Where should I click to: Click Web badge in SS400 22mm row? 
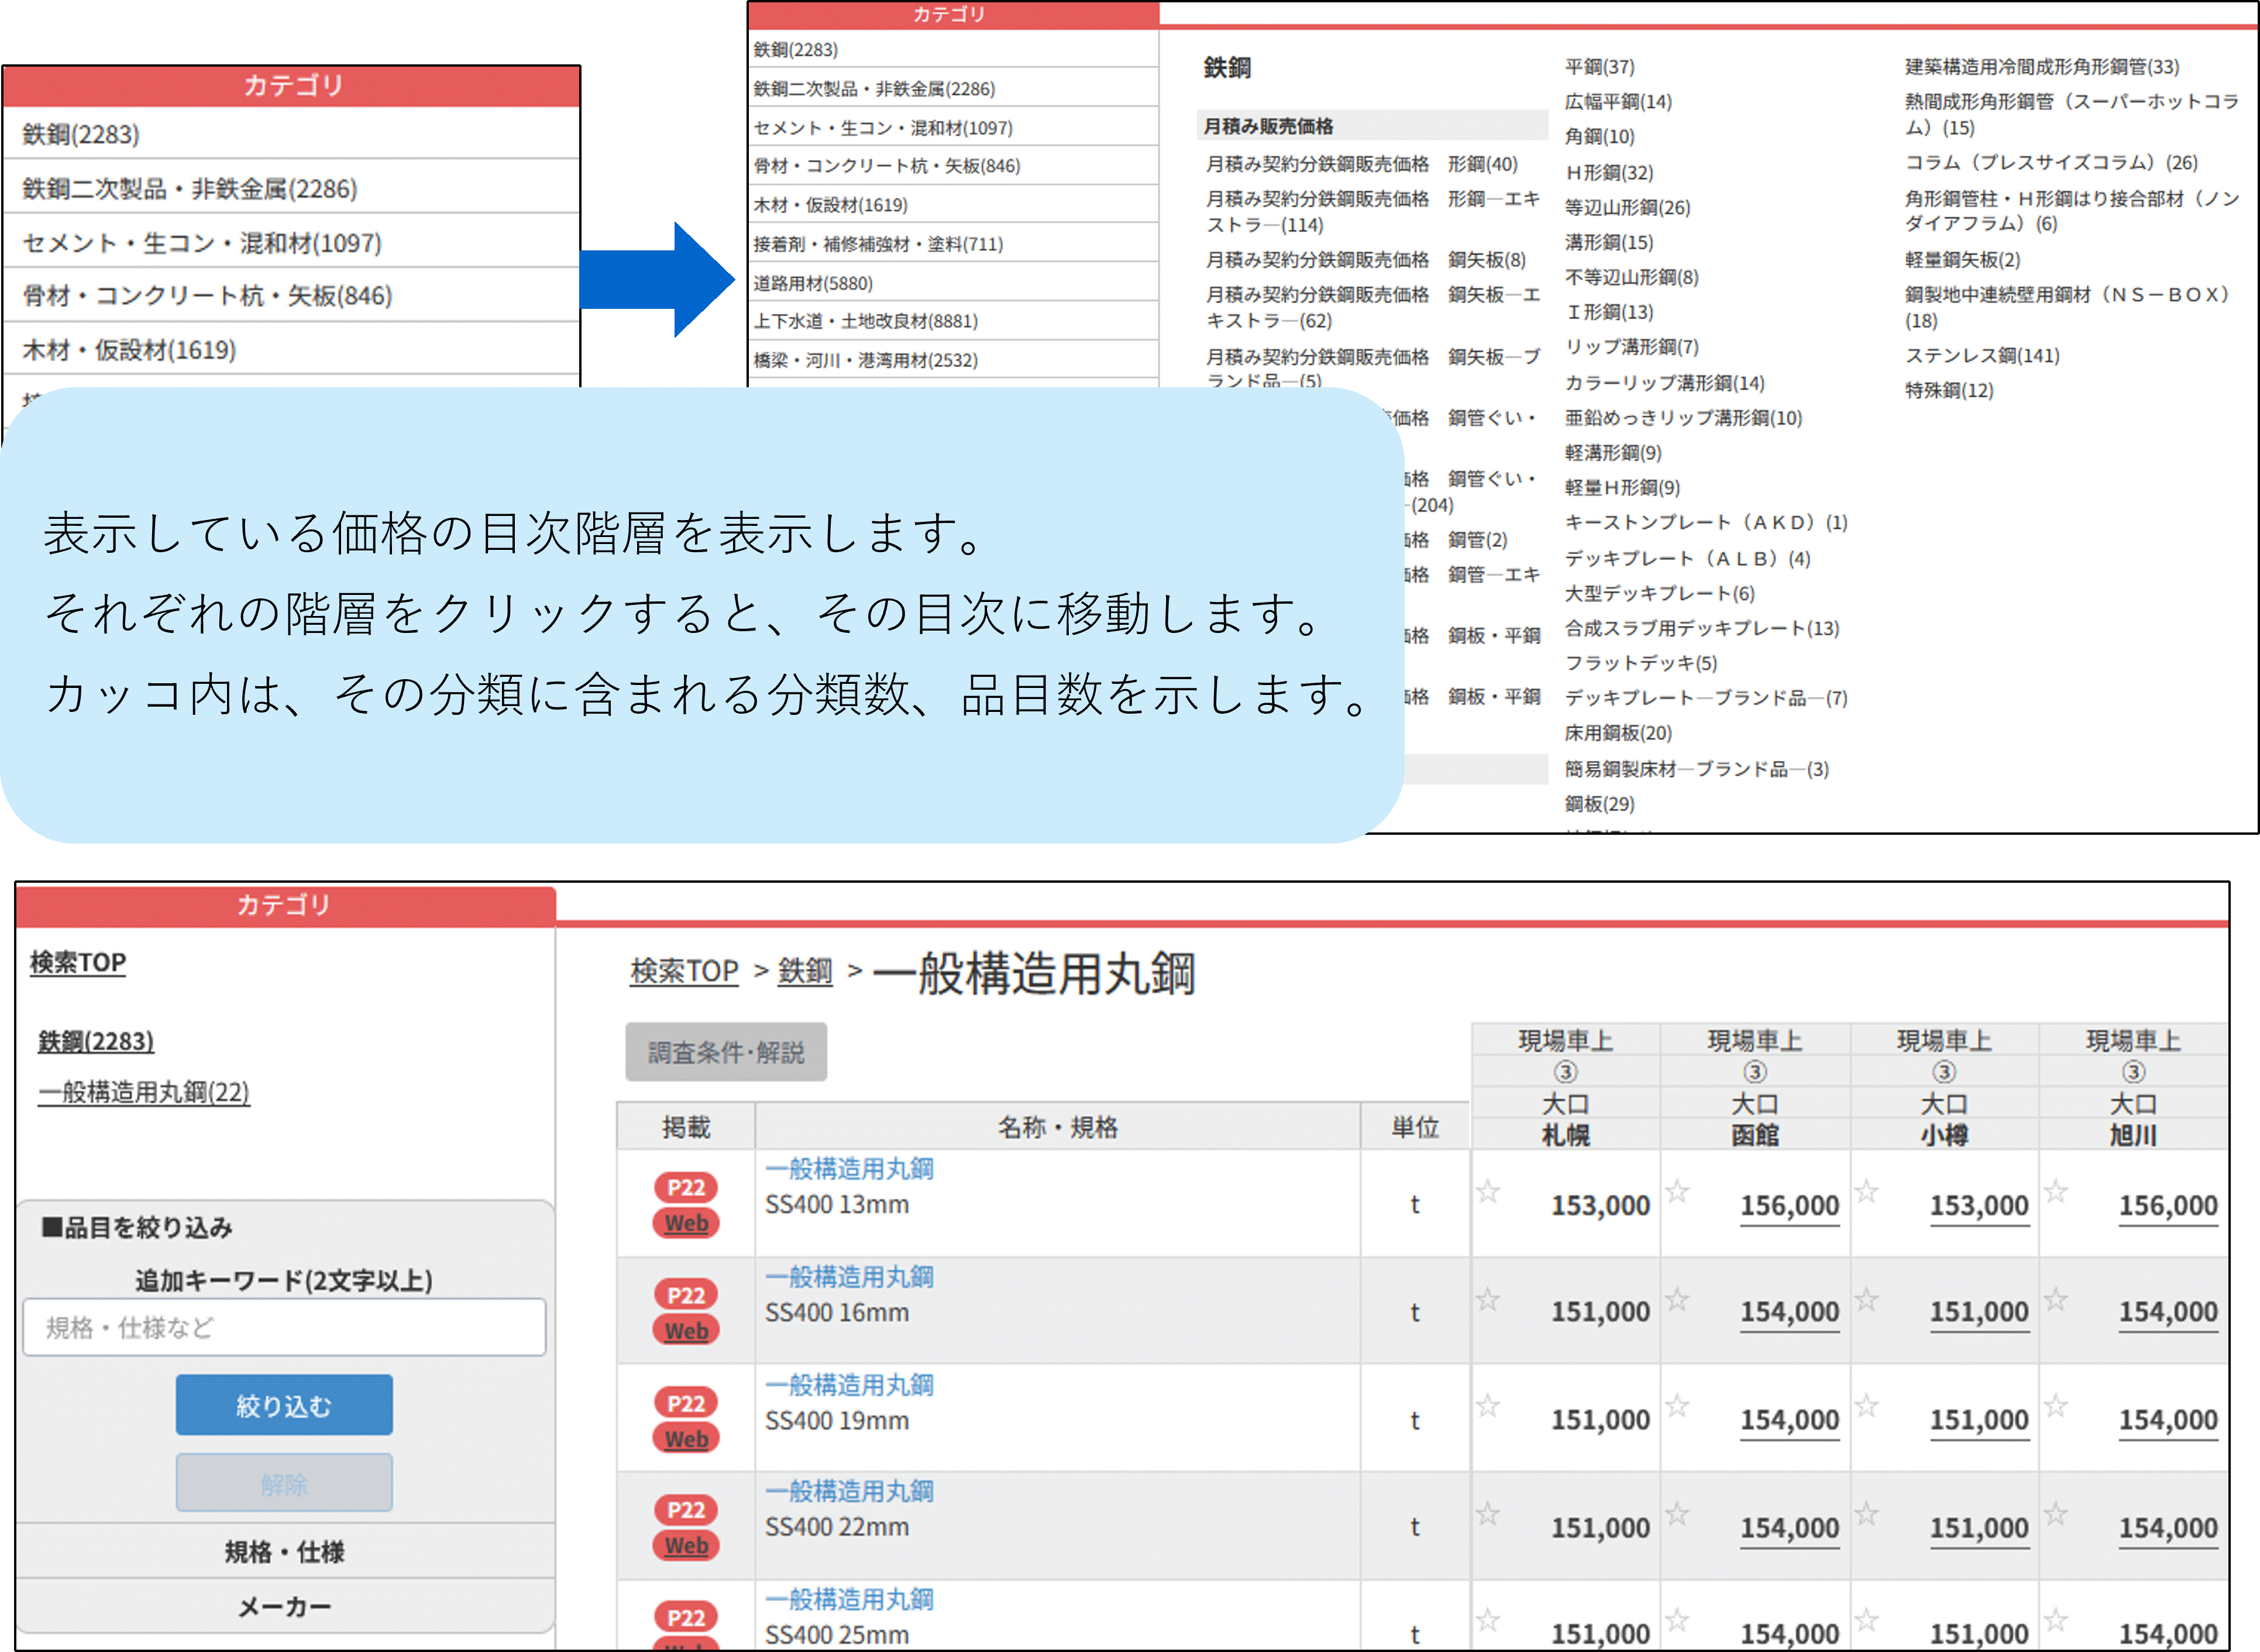686,1545
